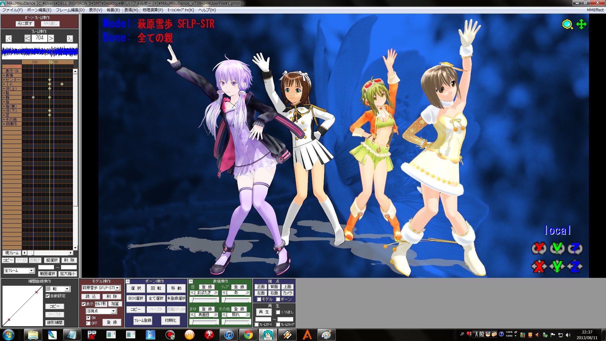Screen dimensions: 606x341
Task: Toggle the モデル view-follow checkbox
Action: (259, 299)
